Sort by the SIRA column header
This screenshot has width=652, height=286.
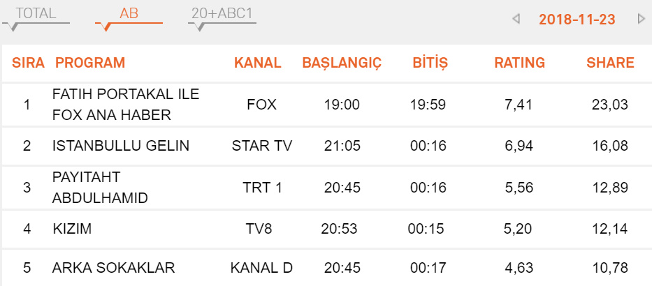click(28, 63)
